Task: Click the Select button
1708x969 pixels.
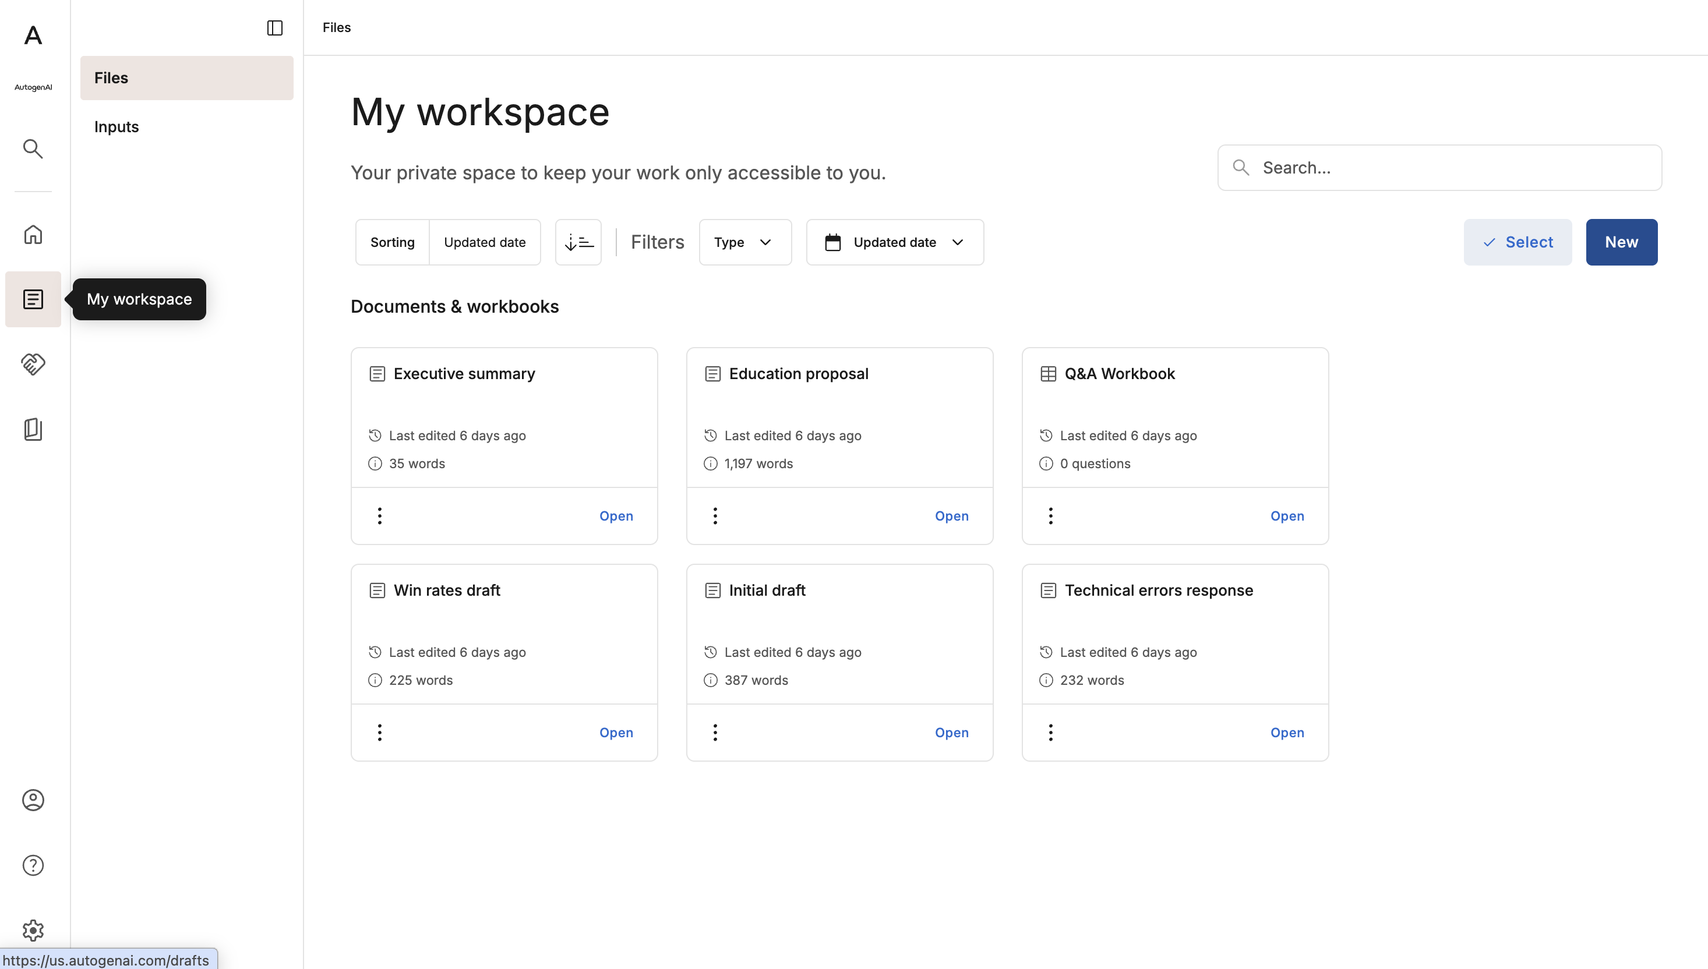Action: [1517, 242]
